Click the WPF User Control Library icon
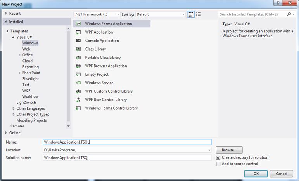This screenshot has height=181, width=299. point(78,100)
